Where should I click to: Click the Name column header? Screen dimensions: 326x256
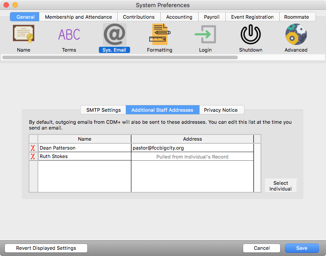pos(84,139)
